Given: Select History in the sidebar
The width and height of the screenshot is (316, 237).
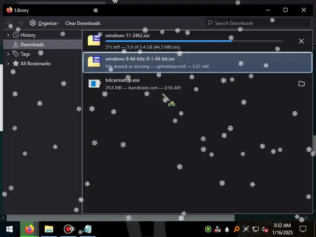Looking at the screenshot, I should coord(28,35).
